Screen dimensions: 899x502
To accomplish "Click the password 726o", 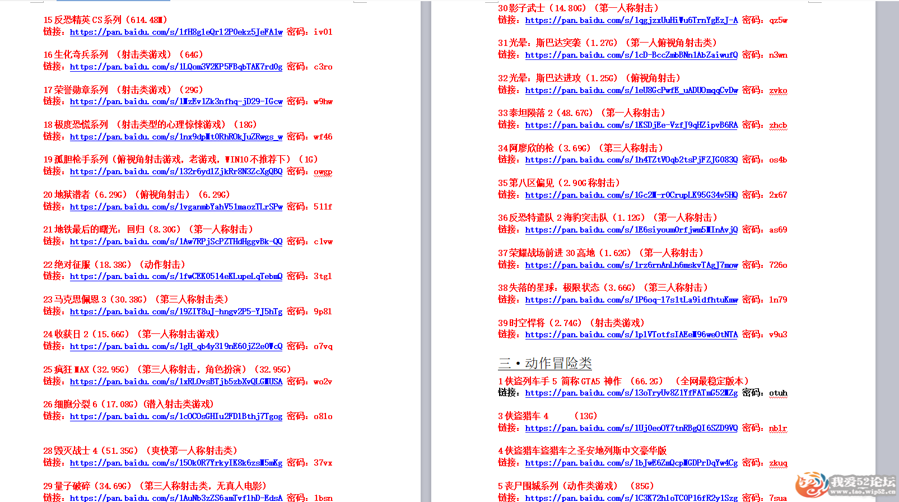I will [x=778, y=265].
